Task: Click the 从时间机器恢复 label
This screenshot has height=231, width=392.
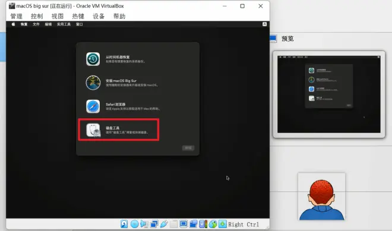Action: [x=118, y=57]
